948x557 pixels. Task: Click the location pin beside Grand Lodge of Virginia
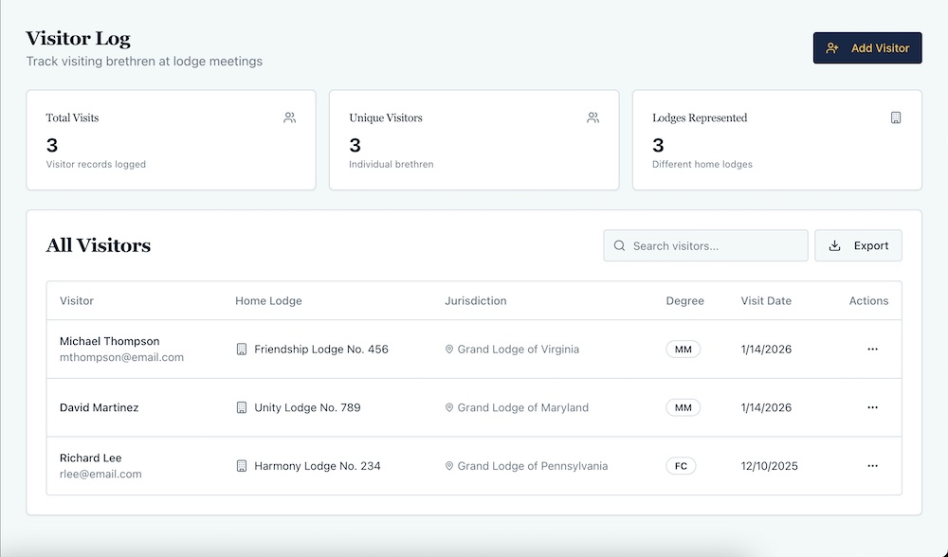coord(449,350)
